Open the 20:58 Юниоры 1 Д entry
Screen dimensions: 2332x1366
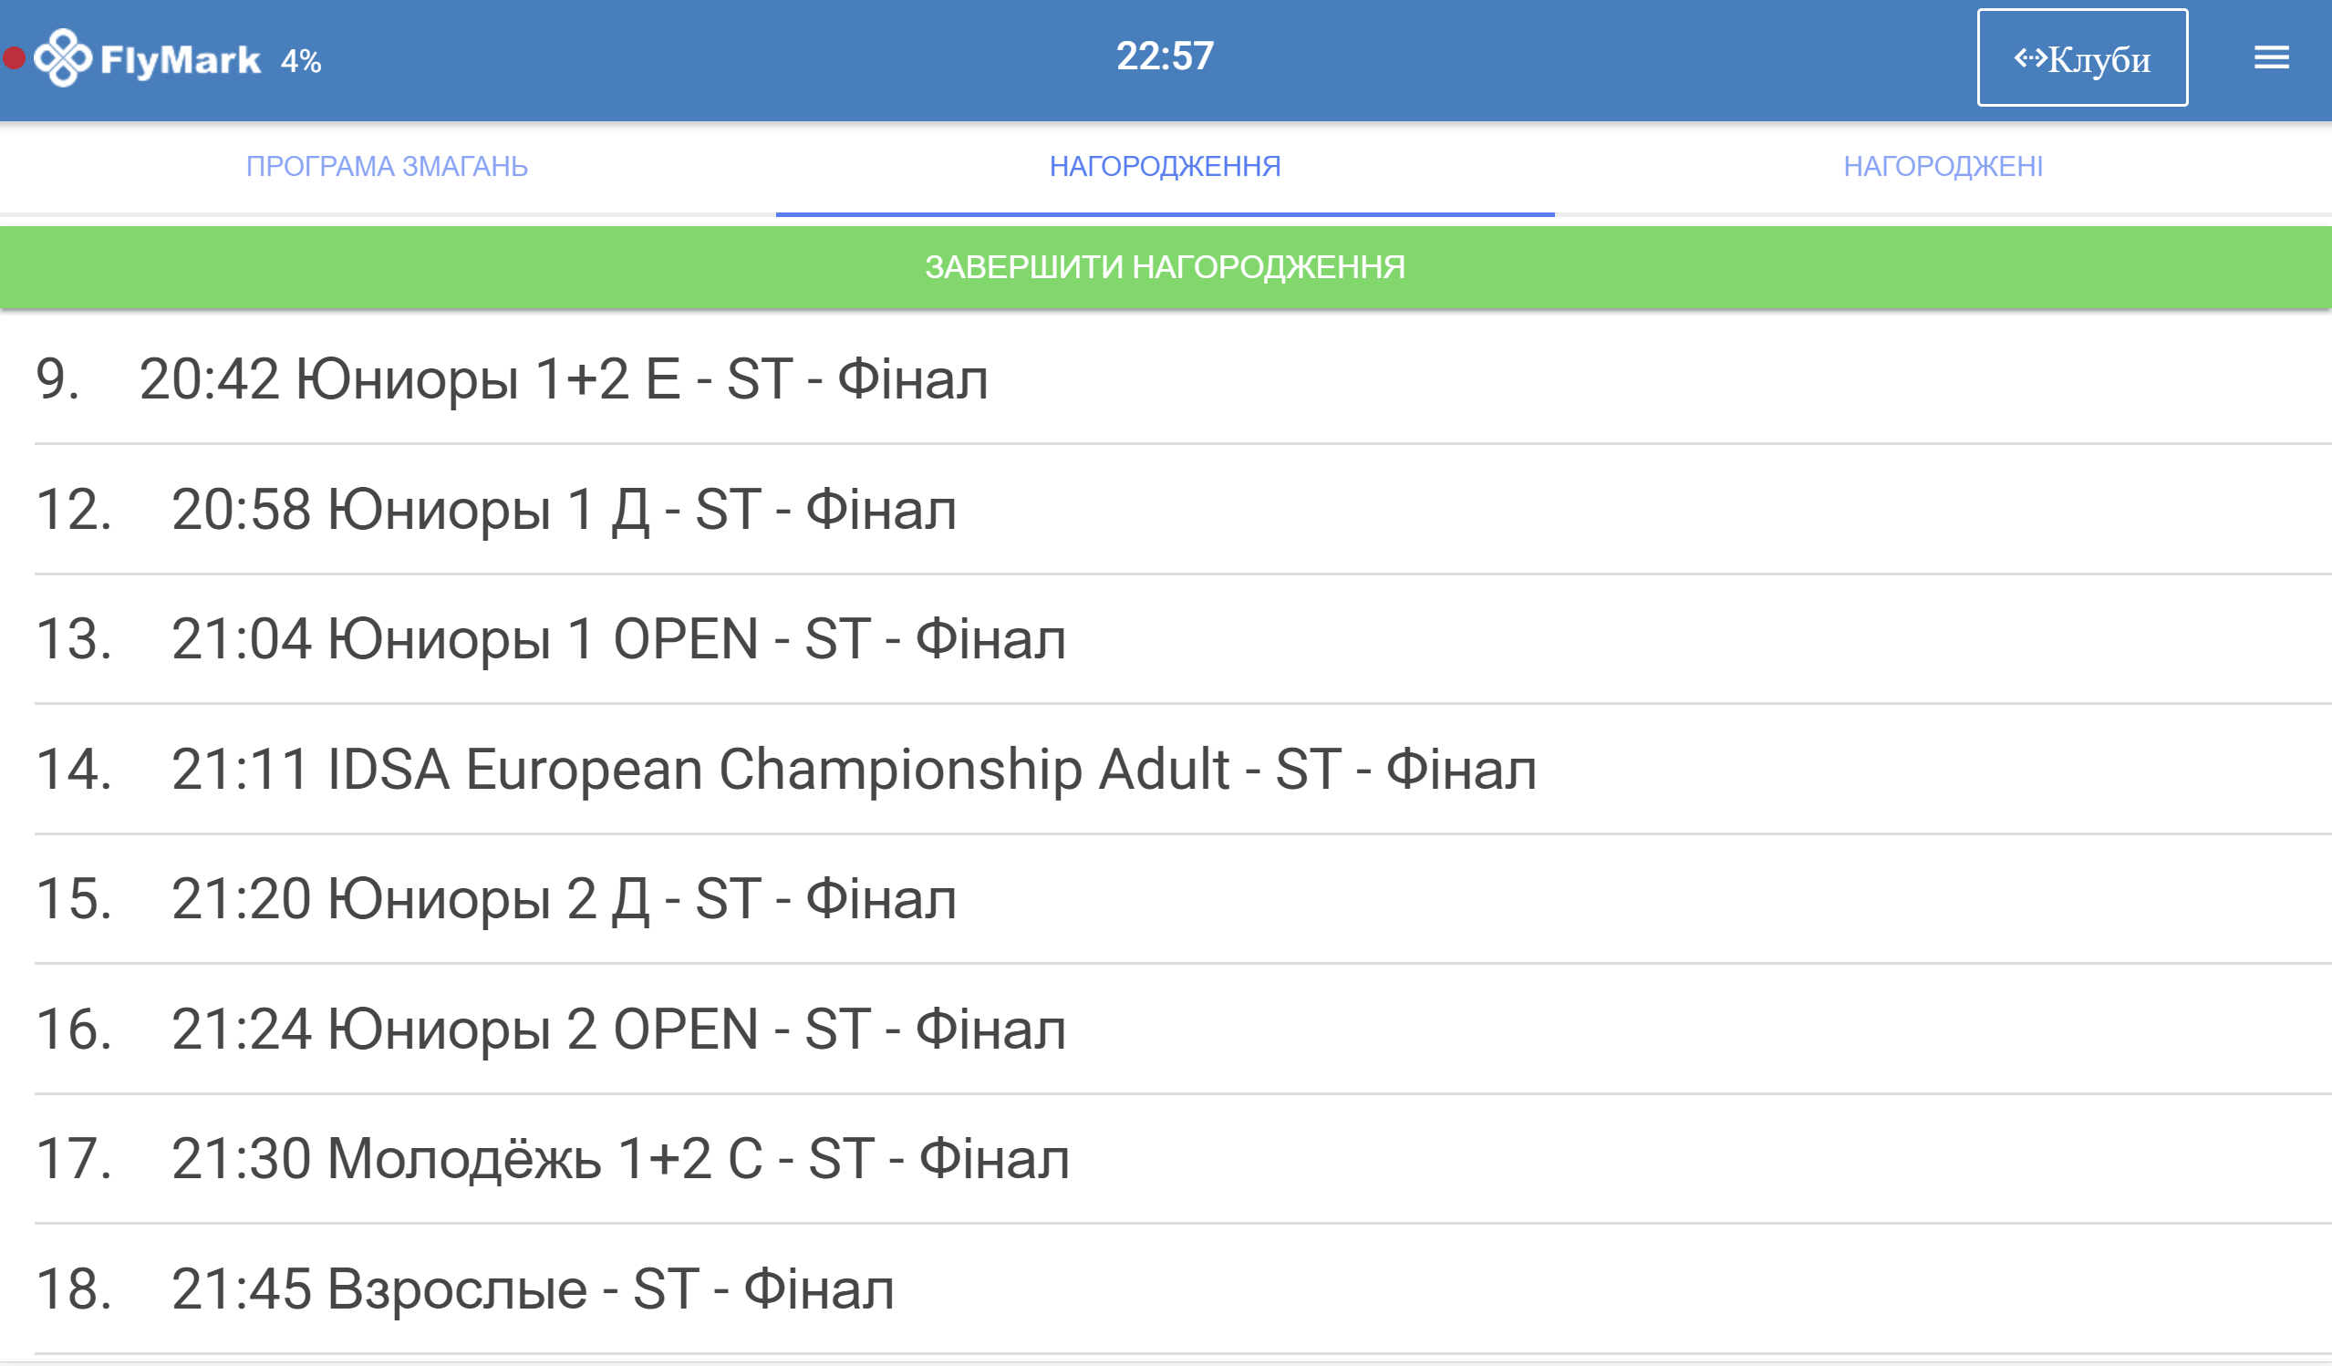coord(563,510)
